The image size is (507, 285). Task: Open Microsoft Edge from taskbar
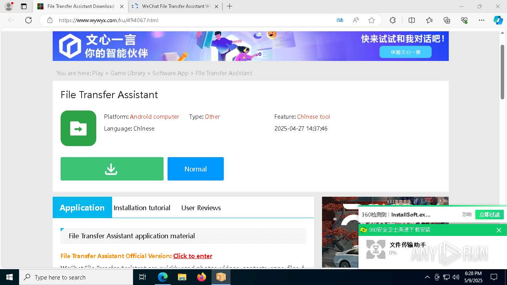(x=163, y=277)
